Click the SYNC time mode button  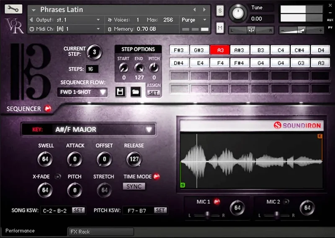pos(134,186)
